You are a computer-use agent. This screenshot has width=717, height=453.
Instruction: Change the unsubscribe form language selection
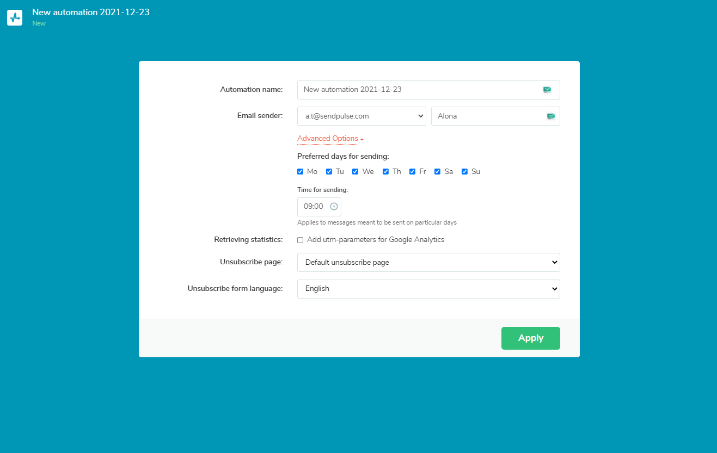(428, 289)
